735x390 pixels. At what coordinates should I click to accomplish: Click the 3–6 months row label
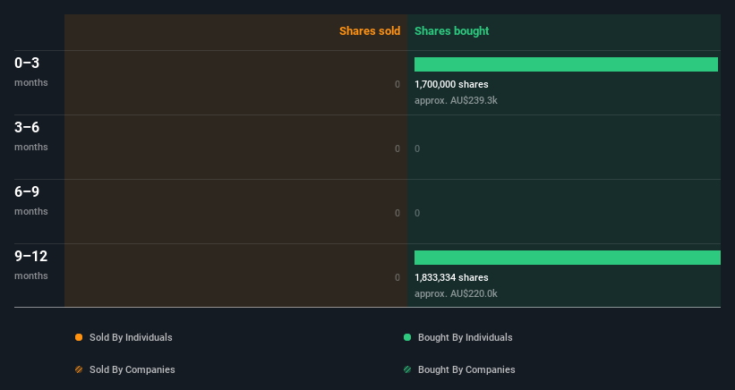31,136
